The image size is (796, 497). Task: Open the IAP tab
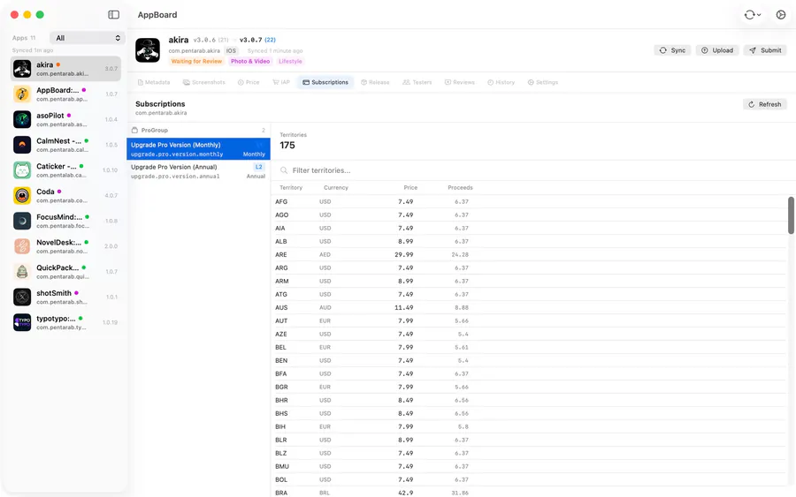281,82
